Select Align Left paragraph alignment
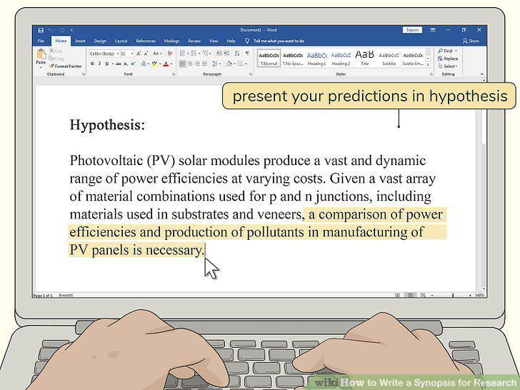Image resolution: width=520 pixels, height=390 pixels. (x=182, y=64)
